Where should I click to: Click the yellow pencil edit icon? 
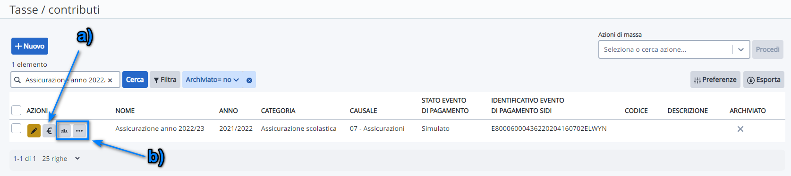coord(34,131)
